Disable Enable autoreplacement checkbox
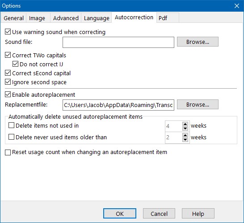 pos(8,94)
